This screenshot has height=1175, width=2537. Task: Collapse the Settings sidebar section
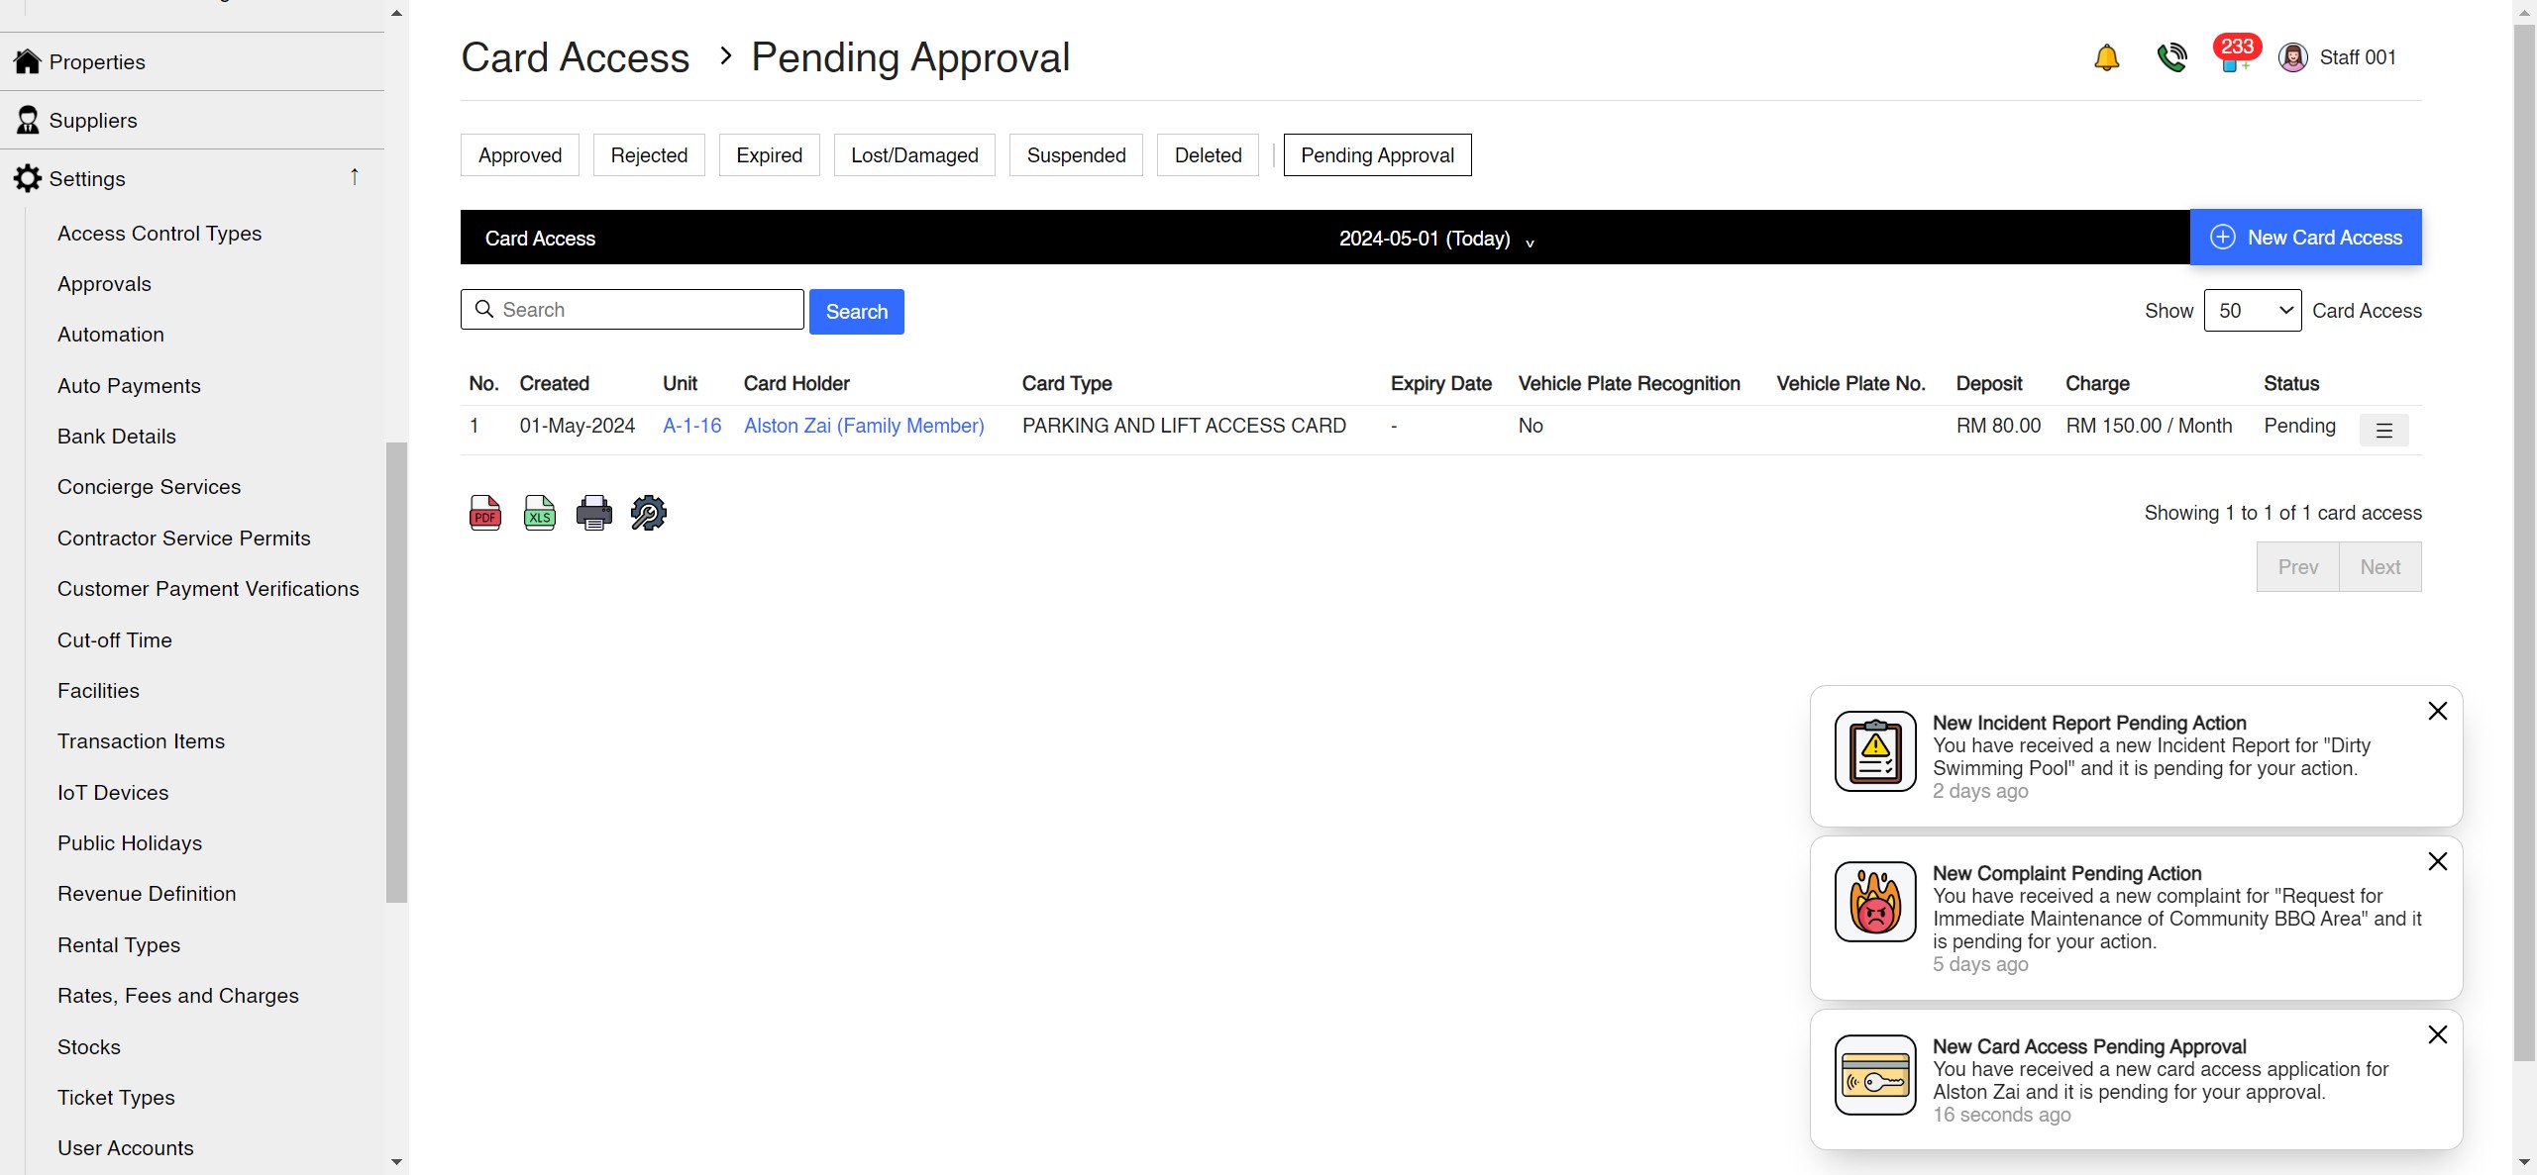355,178
